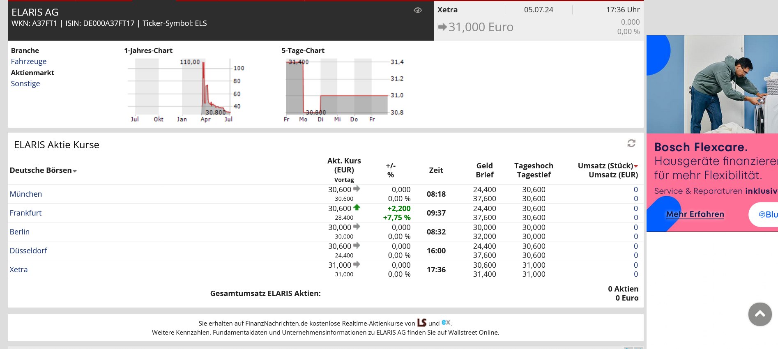778x349 pixels.
Task: Click Mehr Erfahren in Bosch ad
Action: click(695, 214)
